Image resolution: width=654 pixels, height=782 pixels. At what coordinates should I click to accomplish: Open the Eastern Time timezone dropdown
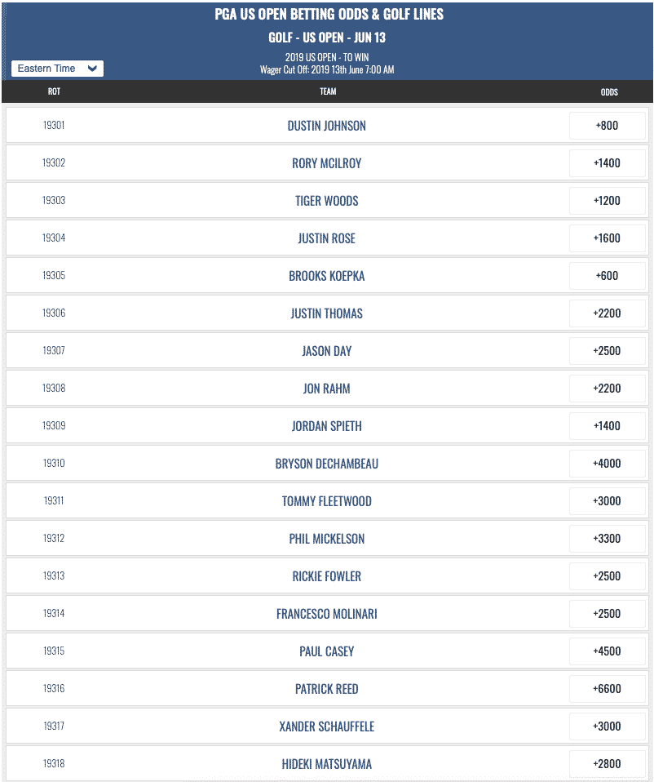57,69
